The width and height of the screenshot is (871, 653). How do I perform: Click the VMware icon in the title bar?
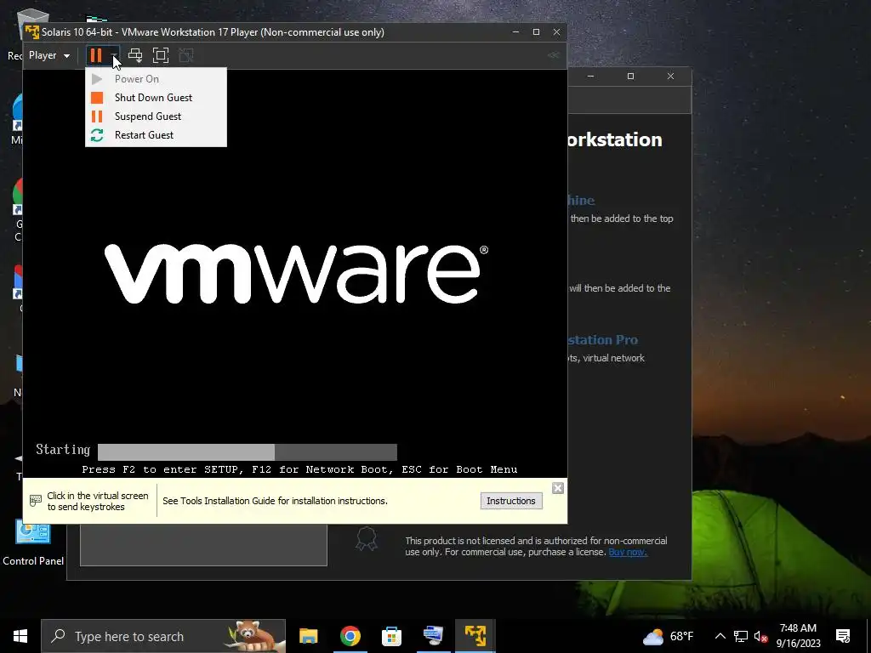[32, 32]
